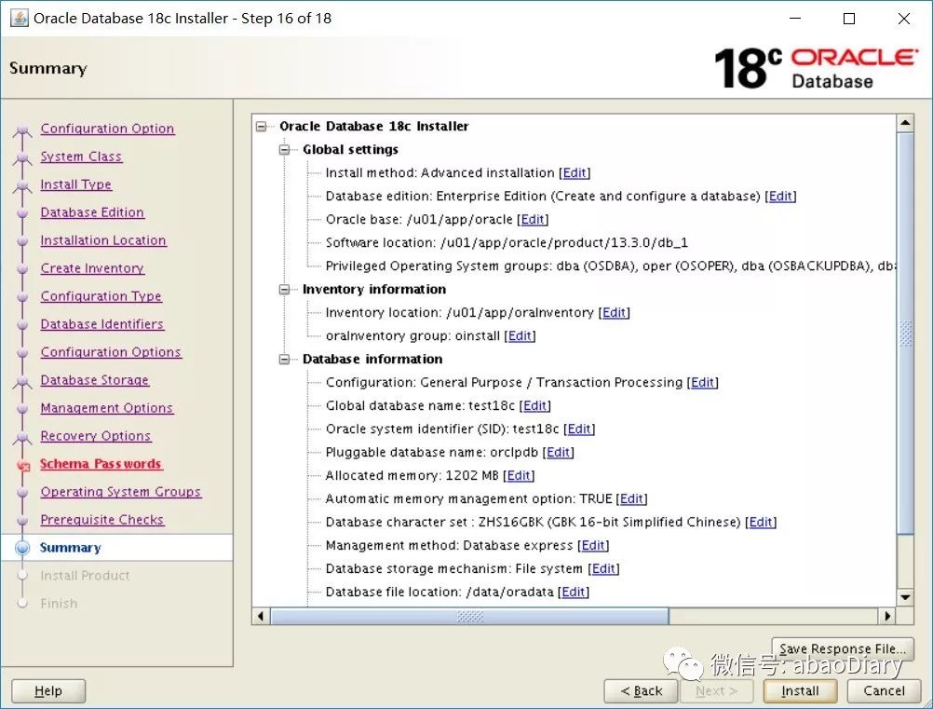Select the Privileged Operating System groups row
Screen dimensions: 933x709
[610, 266]
